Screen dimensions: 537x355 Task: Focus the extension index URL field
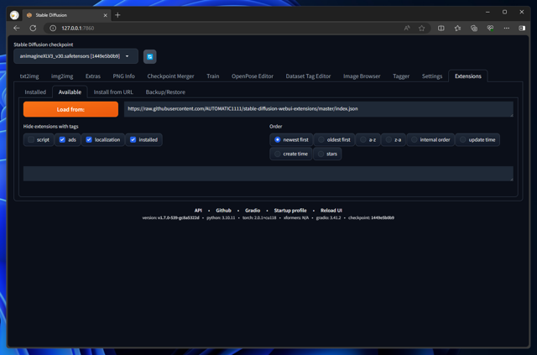319,109
